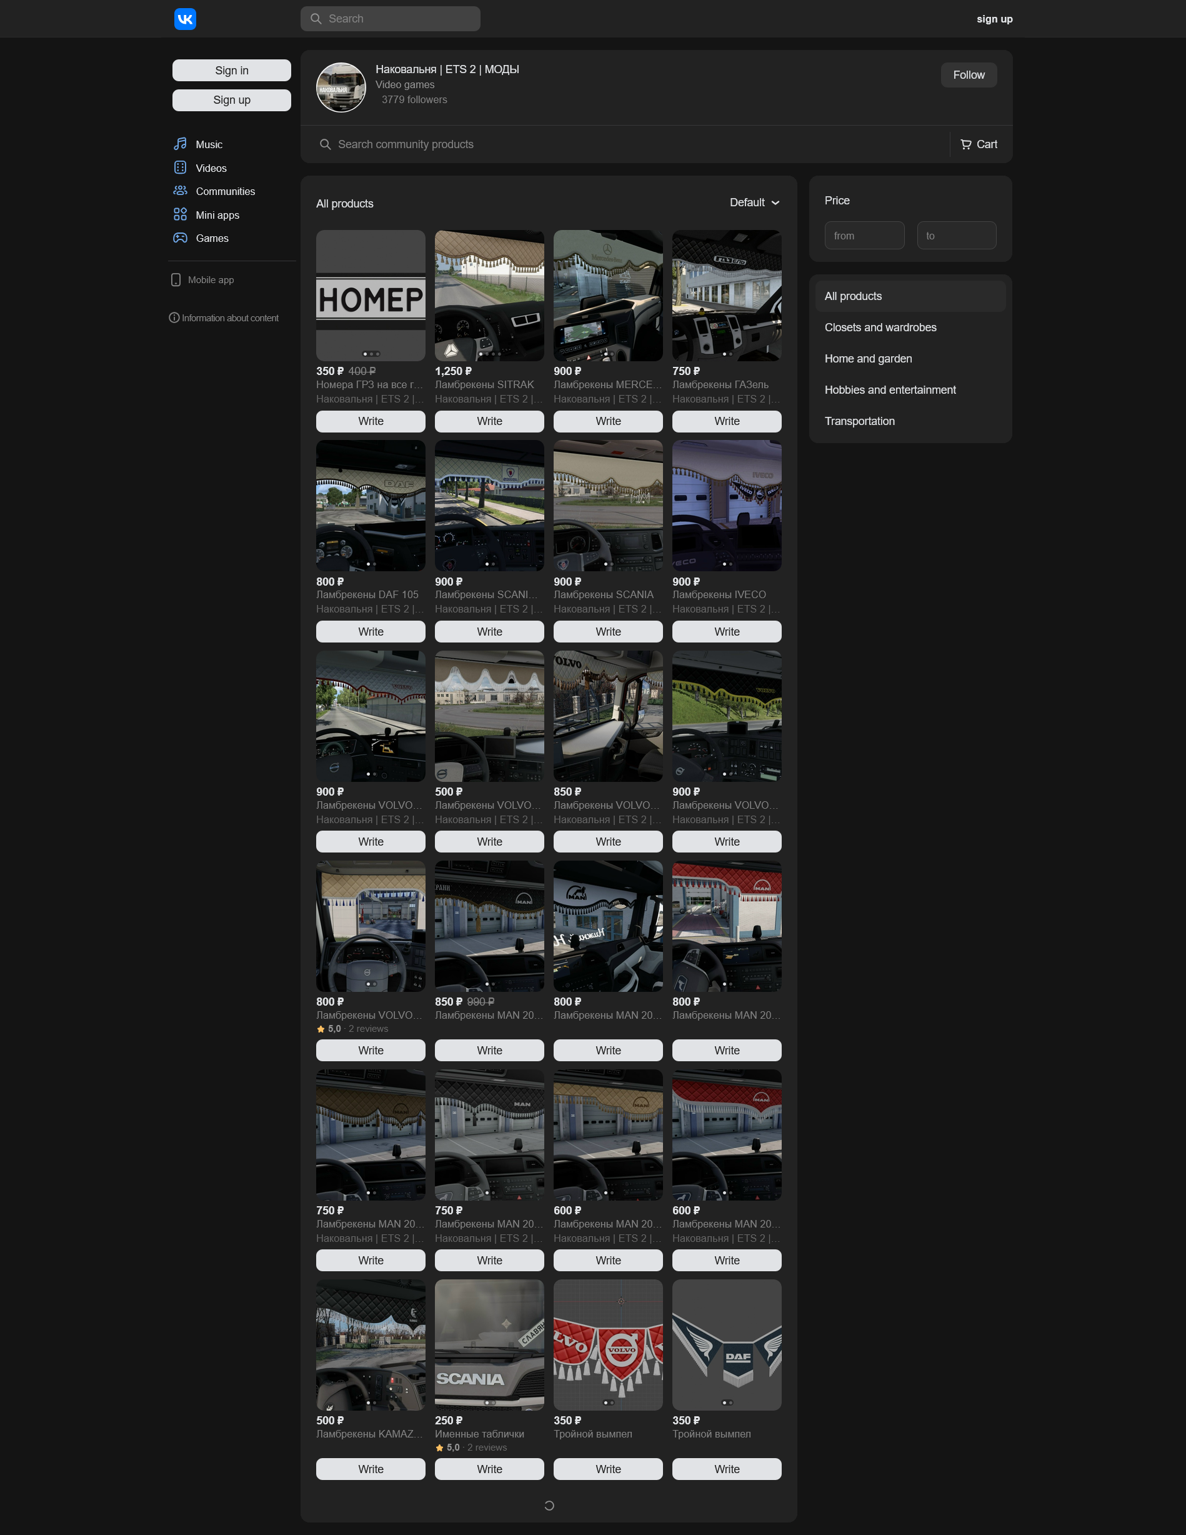This screenshot has height=1535, width=1186.
Task: Open Videos via its sidebar icon
Action: tap(181, 167)
